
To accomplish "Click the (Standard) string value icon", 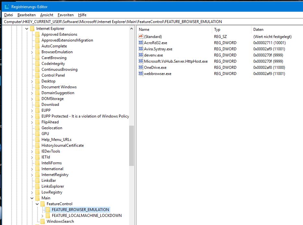I will 141,36.
